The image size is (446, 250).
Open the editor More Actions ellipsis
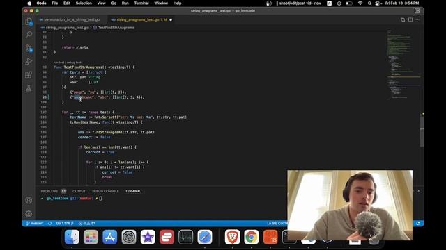[417, 20]
